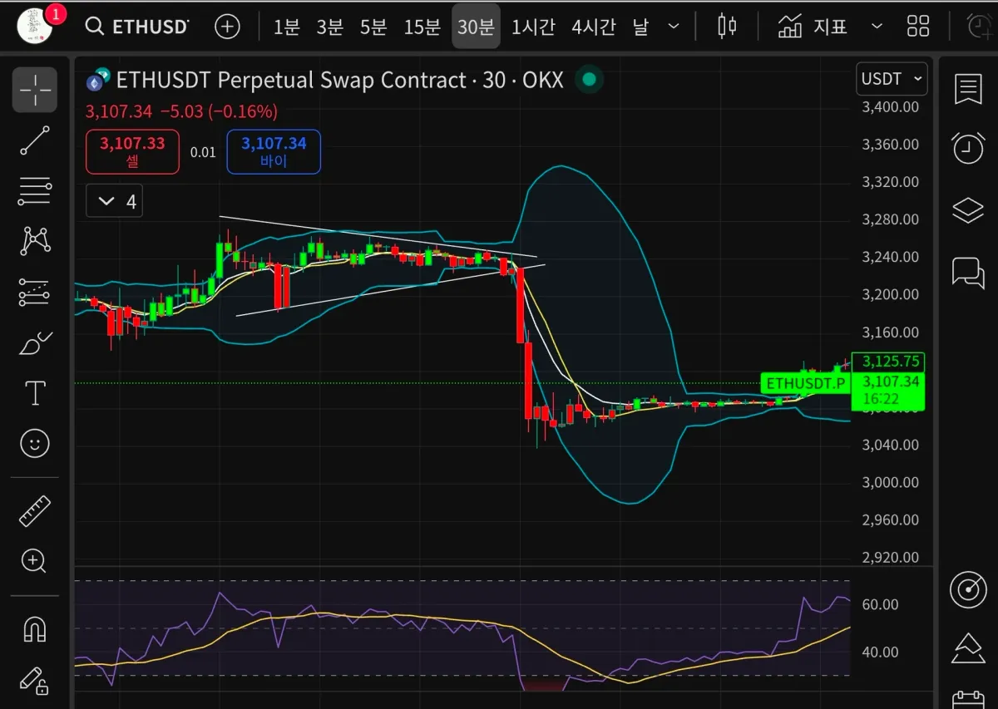
Task: Select the trend line drawing tool
Action: (35, 141)
